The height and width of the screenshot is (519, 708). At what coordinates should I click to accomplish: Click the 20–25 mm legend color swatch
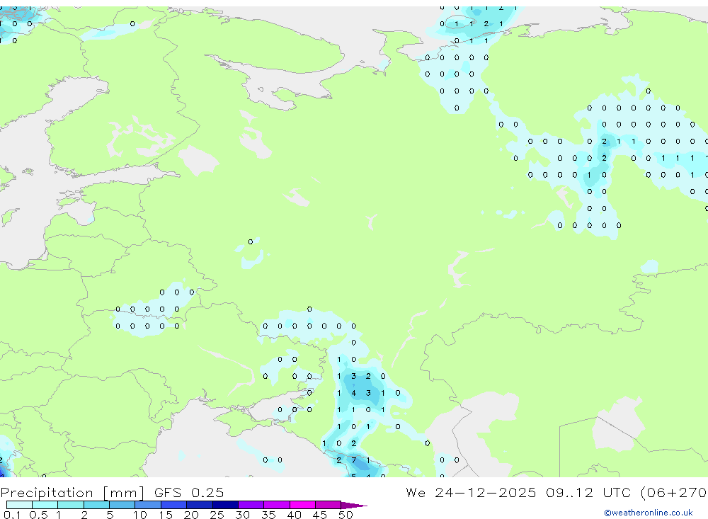(x=200, y=505)
